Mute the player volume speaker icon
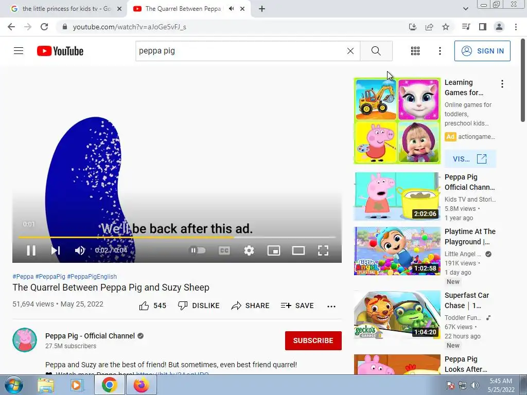 point(80,250)
